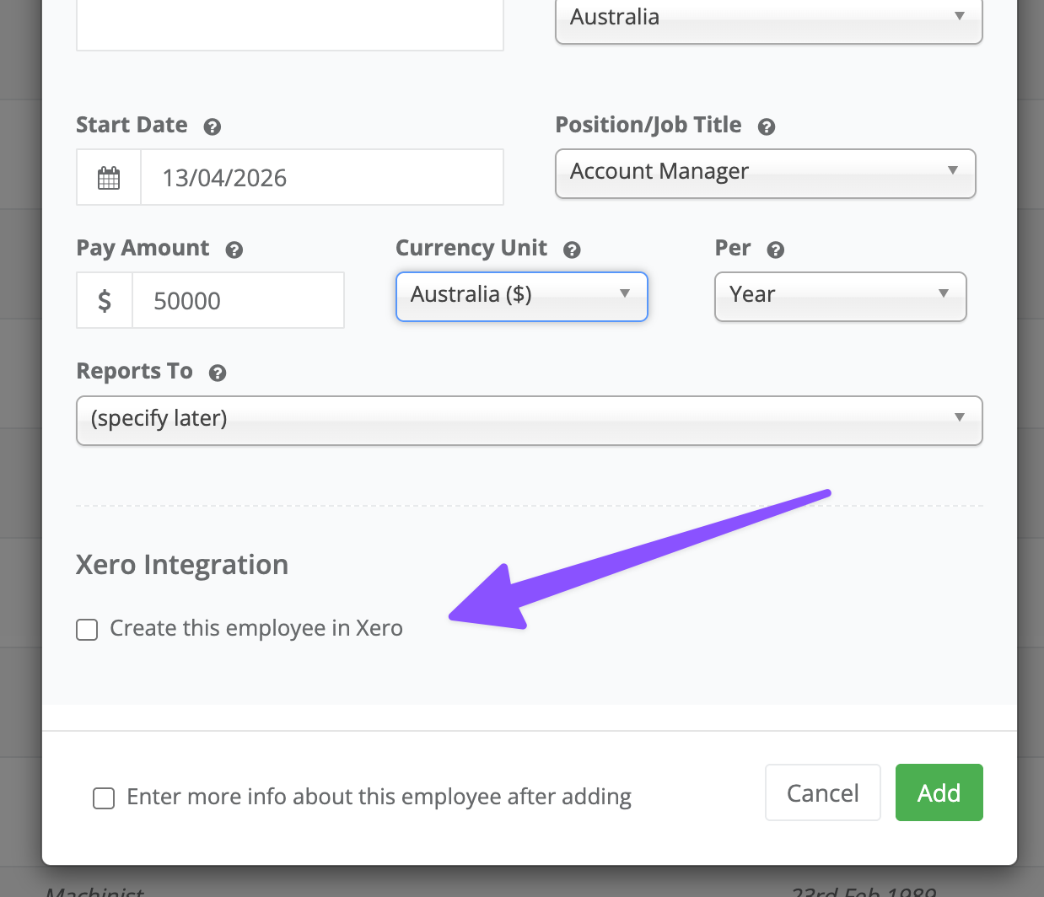Click the help icon beside Start Date
The height and width of the screenshot is (897, 1044).
click(213, 126)
